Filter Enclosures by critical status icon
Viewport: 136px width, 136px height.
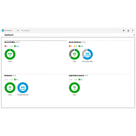[x=5, y=80]
